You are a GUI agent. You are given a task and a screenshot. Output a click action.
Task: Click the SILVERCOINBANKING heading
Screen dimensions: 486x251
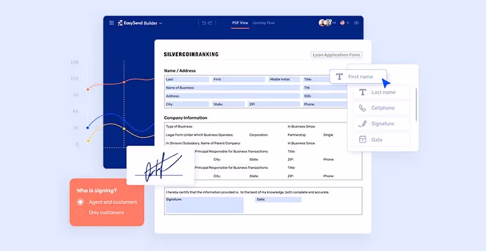(x=192, y=54)
